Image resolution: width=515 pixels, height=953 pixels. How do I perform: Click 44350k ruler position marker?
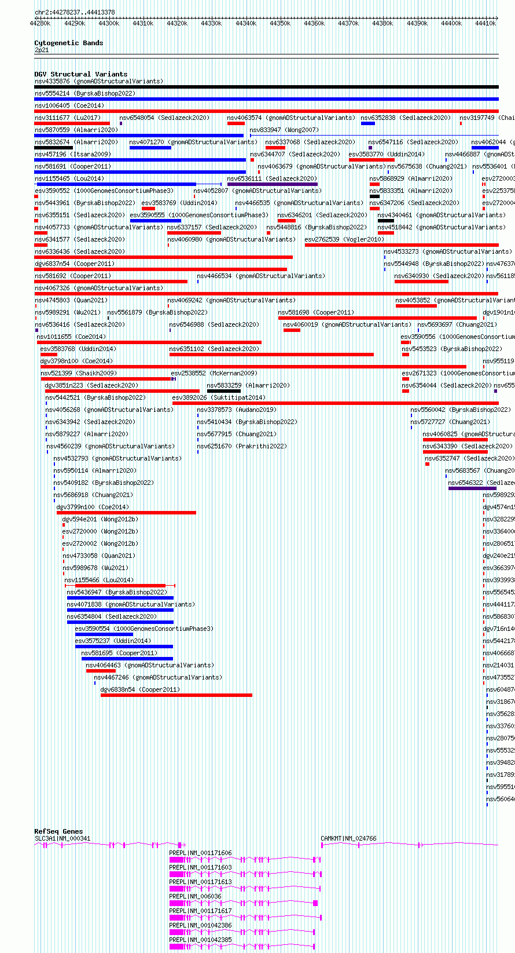tap(280, 23)
